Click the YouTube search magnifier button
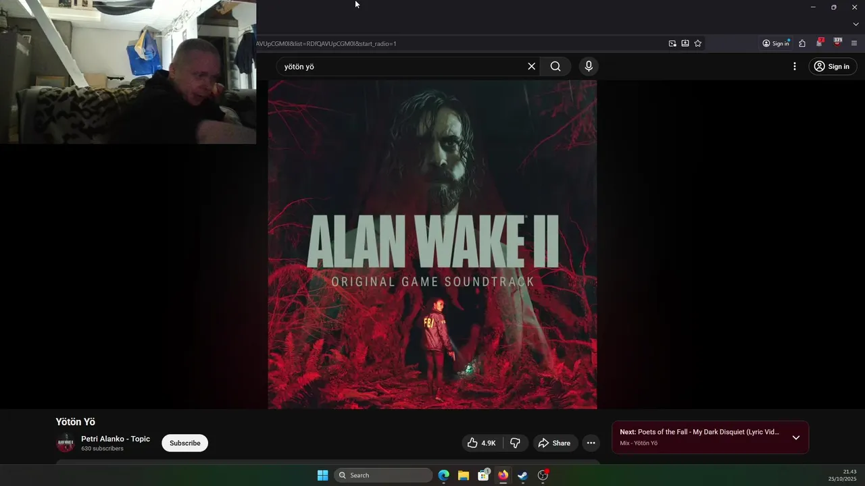The image size is (865, 486). [555, 66]
